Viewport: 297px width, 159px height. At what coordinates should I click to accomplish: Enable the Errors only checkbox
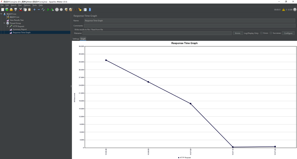262,33
